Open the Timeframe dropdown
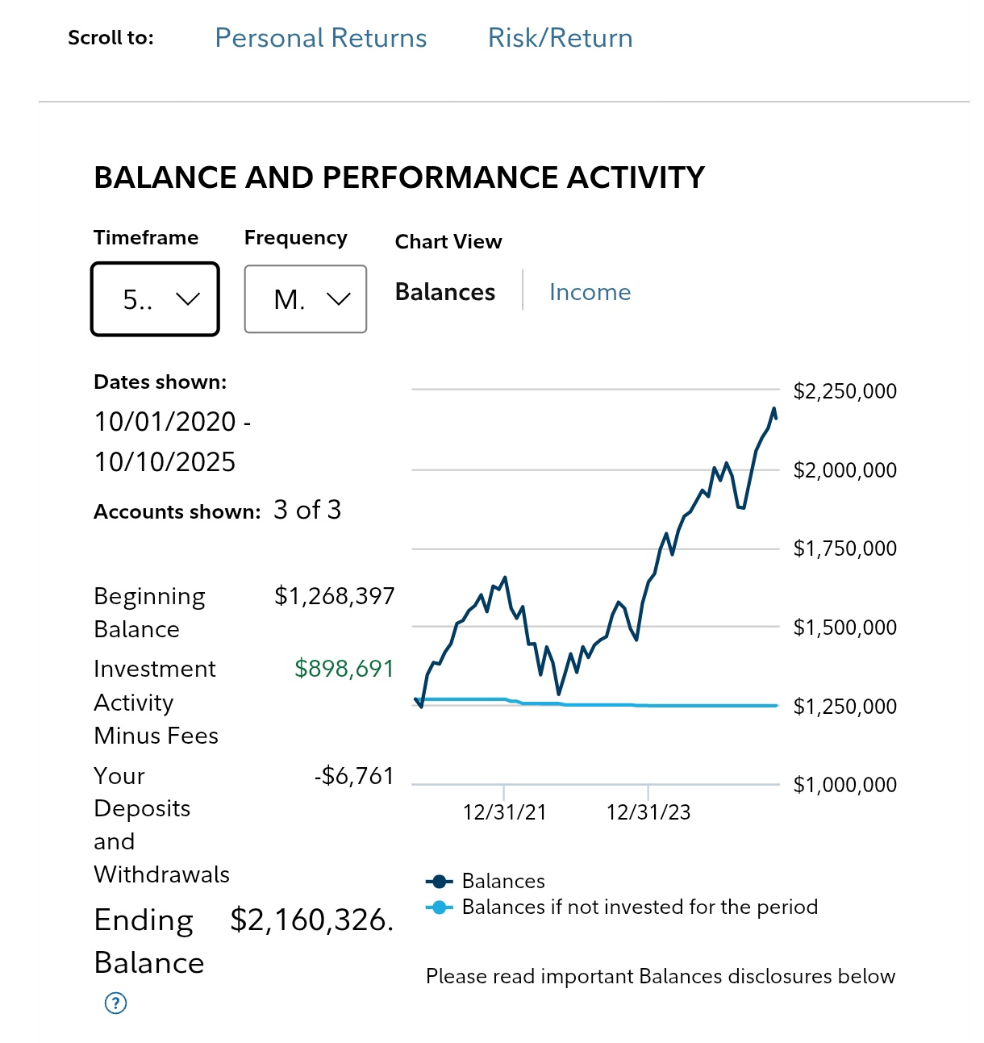This screenshot has width=984, height=1043. 155,299
